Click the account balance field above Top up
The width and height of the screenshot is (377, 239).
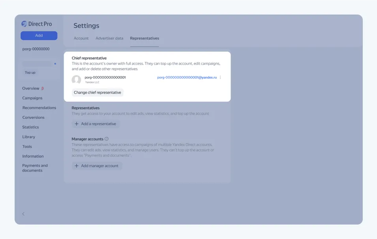(37, 64)
